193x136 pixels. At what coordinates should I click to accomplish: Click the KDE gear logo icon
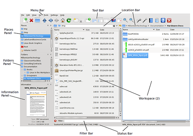pyautogui.click(x=163, y=20)
